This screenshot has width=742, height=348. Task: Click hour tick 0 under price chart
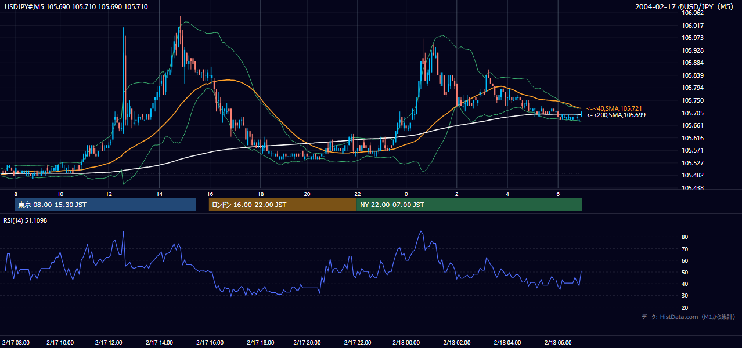[x=406, y=193]
